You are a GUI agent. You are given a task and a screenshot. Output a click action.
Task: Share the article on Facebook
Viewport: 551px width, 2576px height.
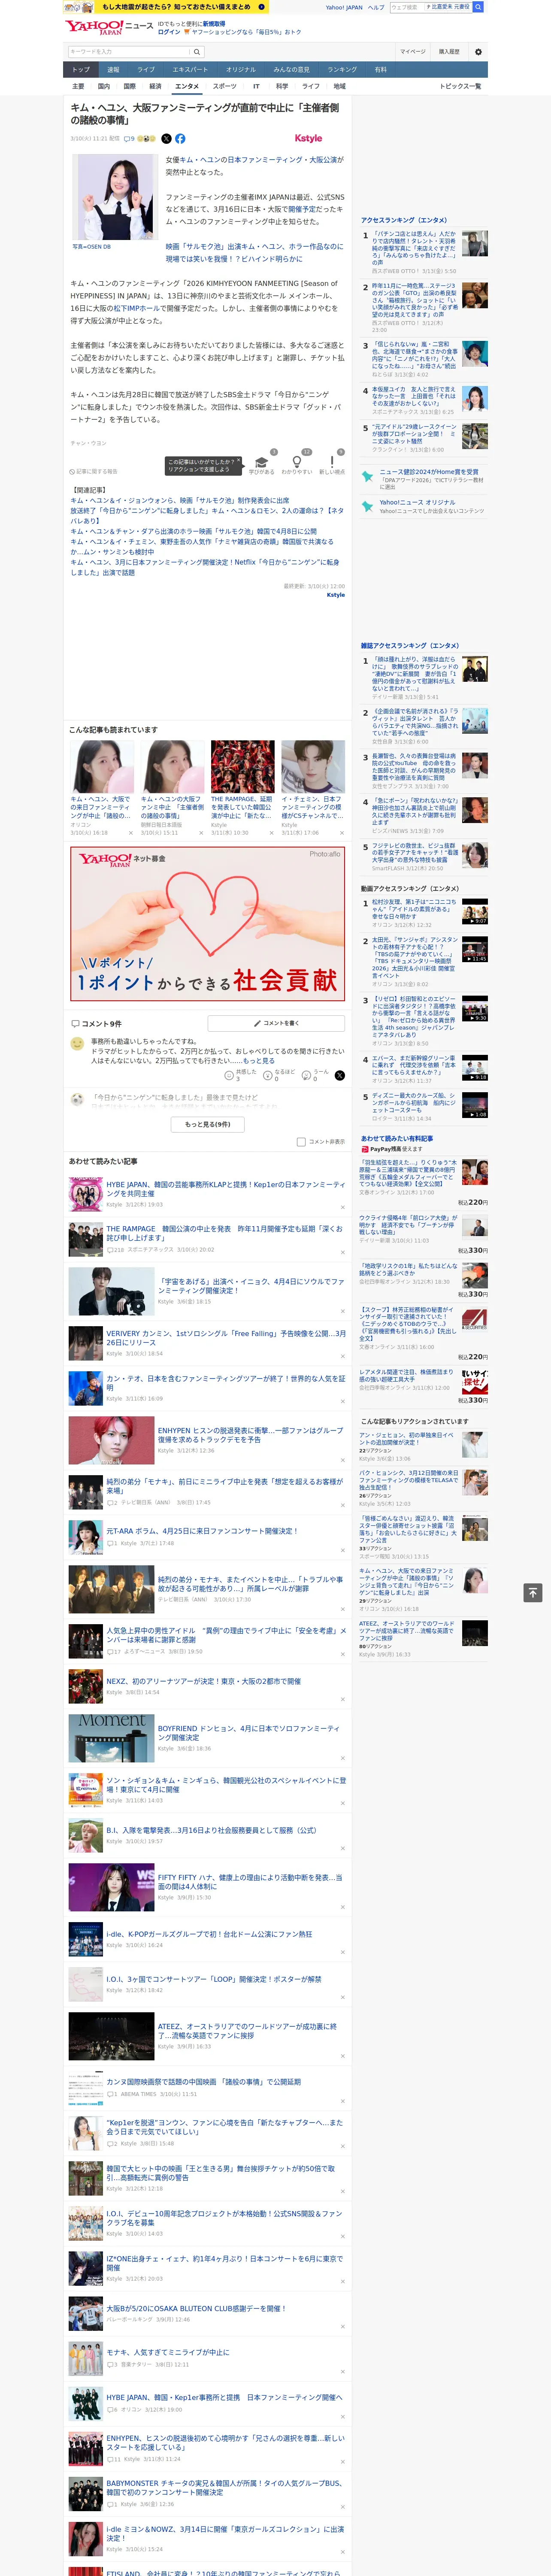[180, 139]
